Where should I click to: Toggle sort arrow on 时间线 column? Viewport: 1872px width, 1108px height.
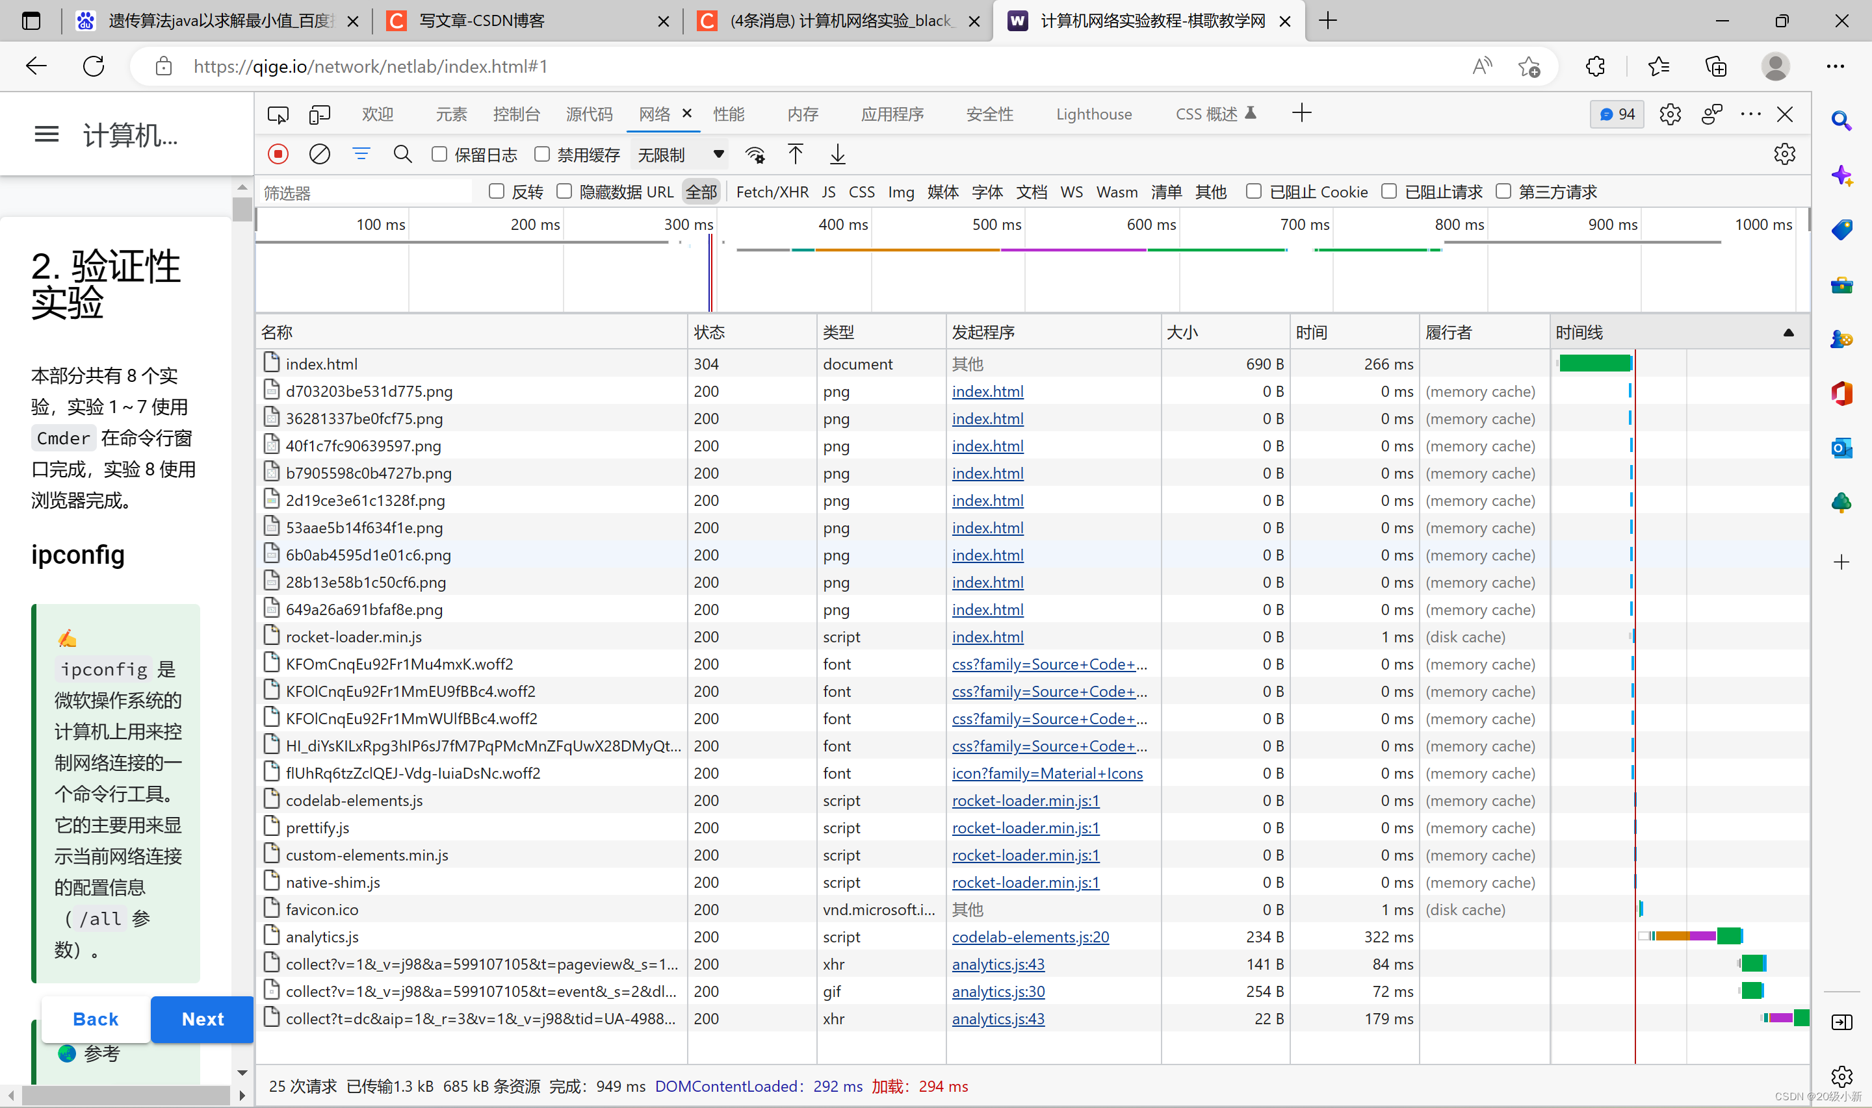point(1788,333)
